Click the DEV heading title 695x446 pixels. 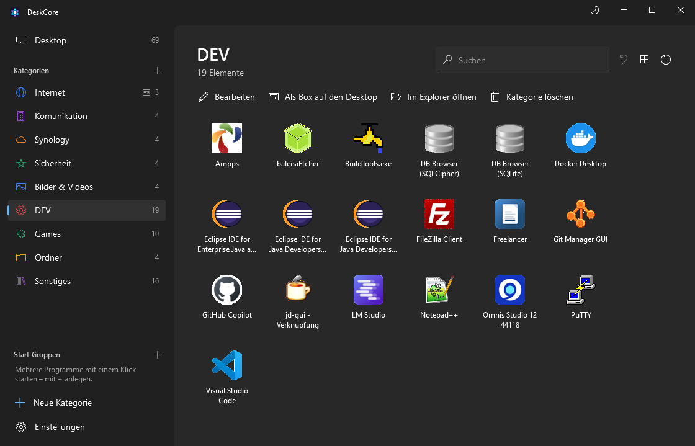pos(213,55)
